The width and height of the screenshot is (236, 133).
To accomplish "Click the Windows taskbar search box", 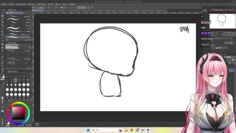I will point(105,130).
